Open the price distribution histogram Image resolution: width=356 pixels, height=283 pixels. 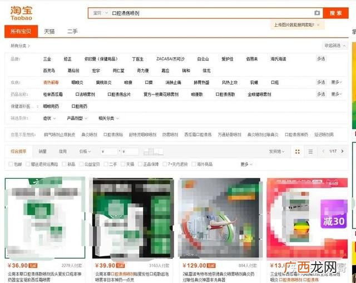click(x=154, y=152)
